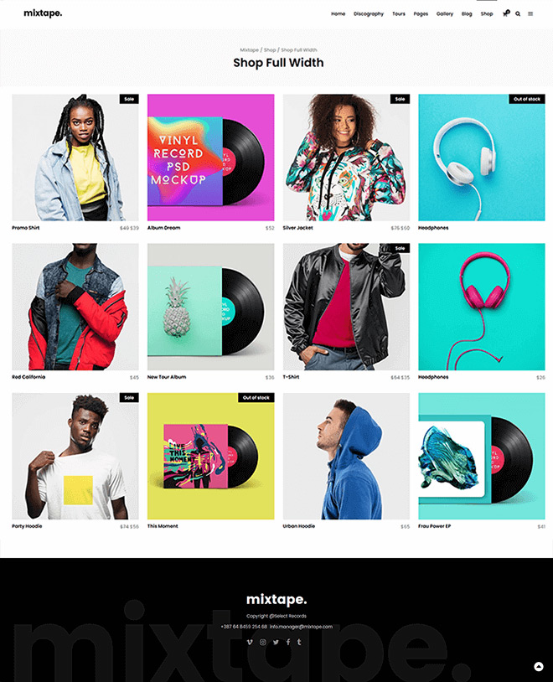This screenshot has width=553, height=682.
Task: Open the pink Headphones product image
Action: pyautogui.click(x=482, y=307)
